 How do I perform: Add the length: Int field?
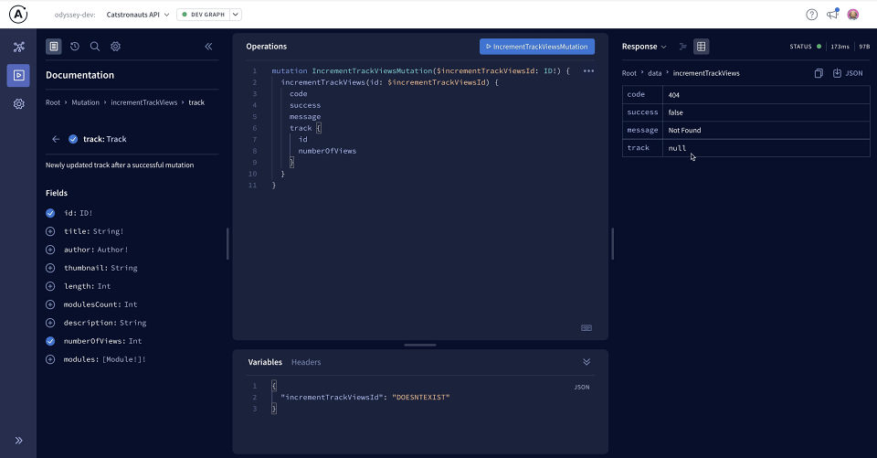pyautogui.click(x=50, y=286)
